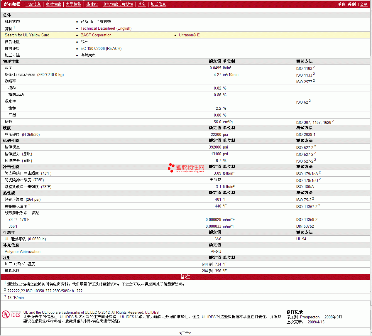Click the 'ISO 307, 1157, 1628' test method
This screenshot has height=336, width=372.
[314, 122]
